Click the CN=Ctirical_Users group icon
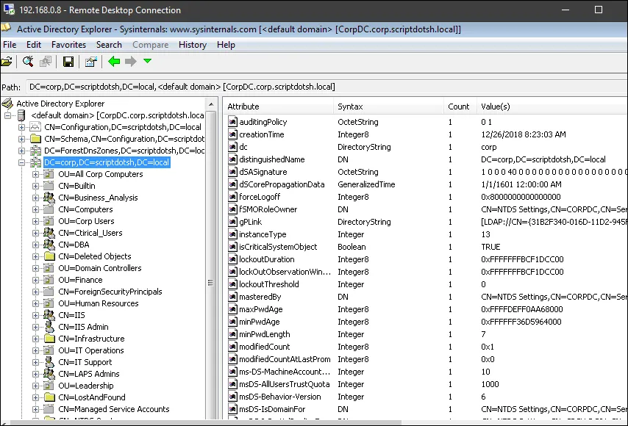This screenshot has width=628, height=426. click(x=49, y=232)
